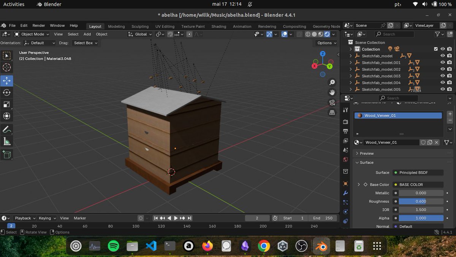456x257 pixels.
Task: Open the World properties tab
Action: tap(345, 160)
